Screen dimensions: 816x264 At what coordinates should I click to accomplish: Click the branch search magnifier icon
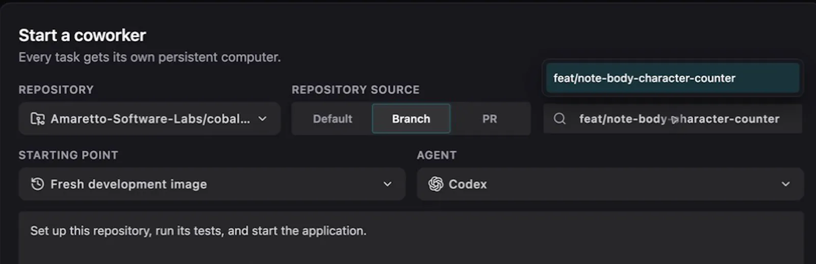(559, 119)
